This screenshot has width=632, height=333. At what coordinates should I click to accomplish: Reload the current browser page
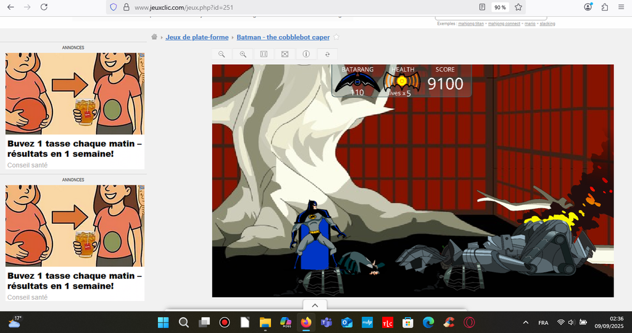click(x=44, y=7)
